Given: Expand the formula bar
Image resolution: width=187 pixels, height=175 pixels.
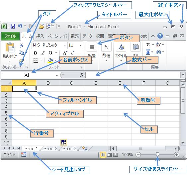Looking at the screenshot, I should pos(183,75).
